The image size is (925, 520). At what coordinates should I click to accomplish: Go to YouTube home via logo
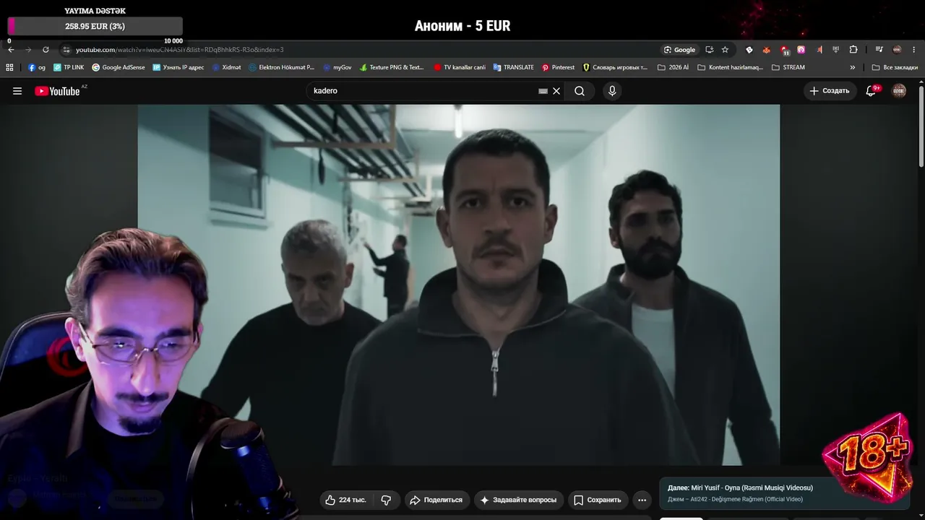57,91
